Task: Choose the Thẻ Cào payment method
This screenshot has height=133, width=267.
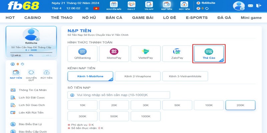Action: click(209, 54)
